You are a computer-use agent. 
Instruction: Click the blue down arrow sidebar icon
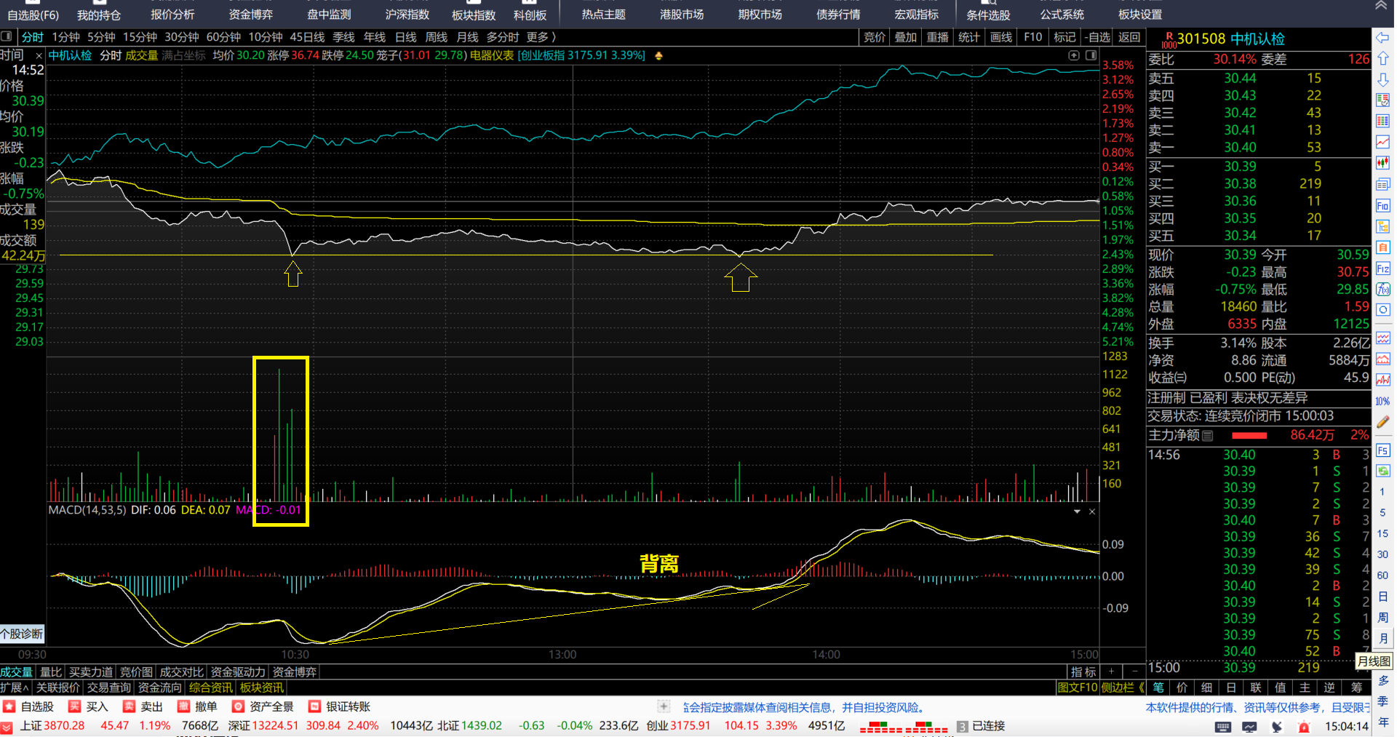1382,79
